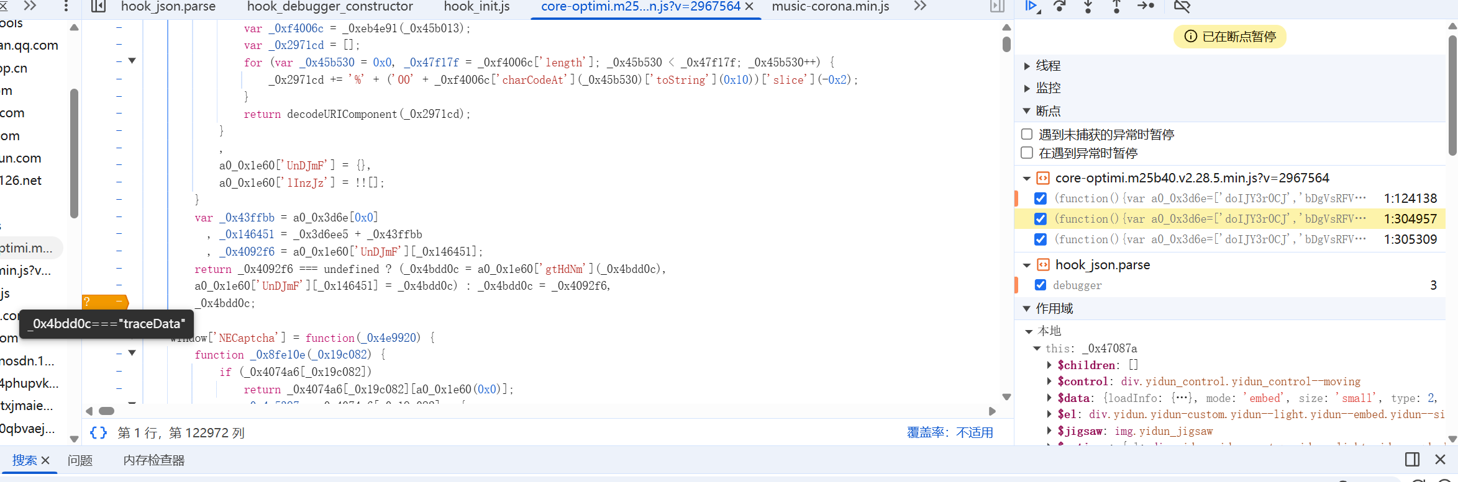Jump to breakpoint location 1:305309
The image size is (1458, 482).
pyautogui.click(x=1410, y=239)
